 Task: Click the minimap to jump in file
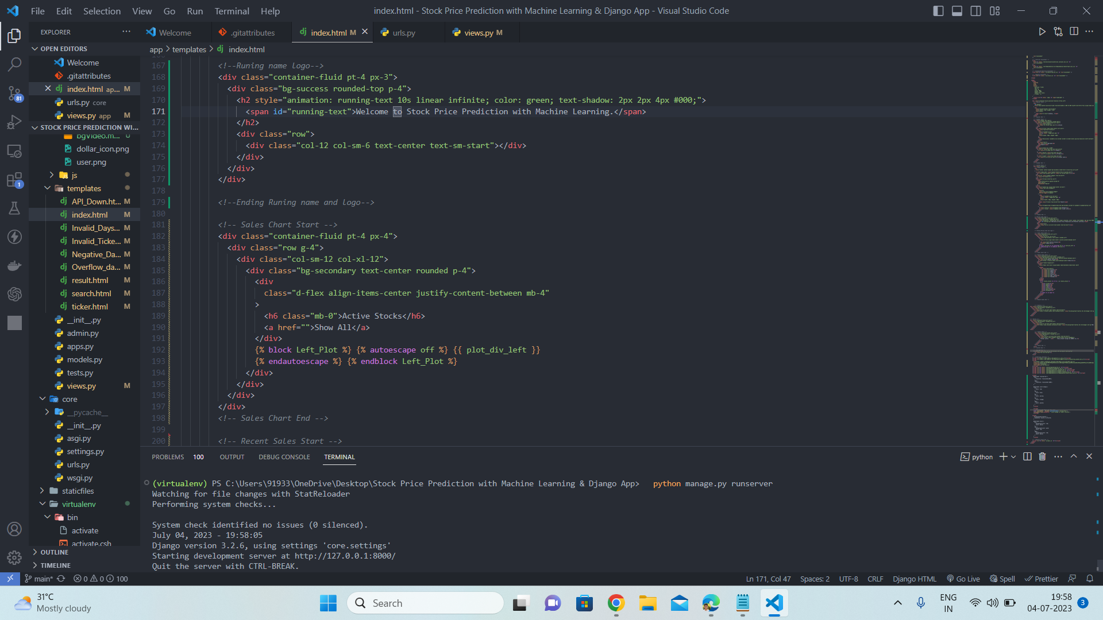[x=1060, y=230]
